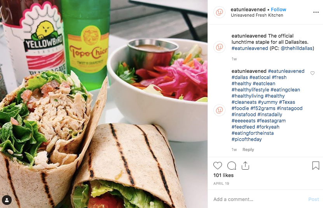Click the avatar beside the hashtag comment
Screen dimensions: 323x208
point(219,110)
